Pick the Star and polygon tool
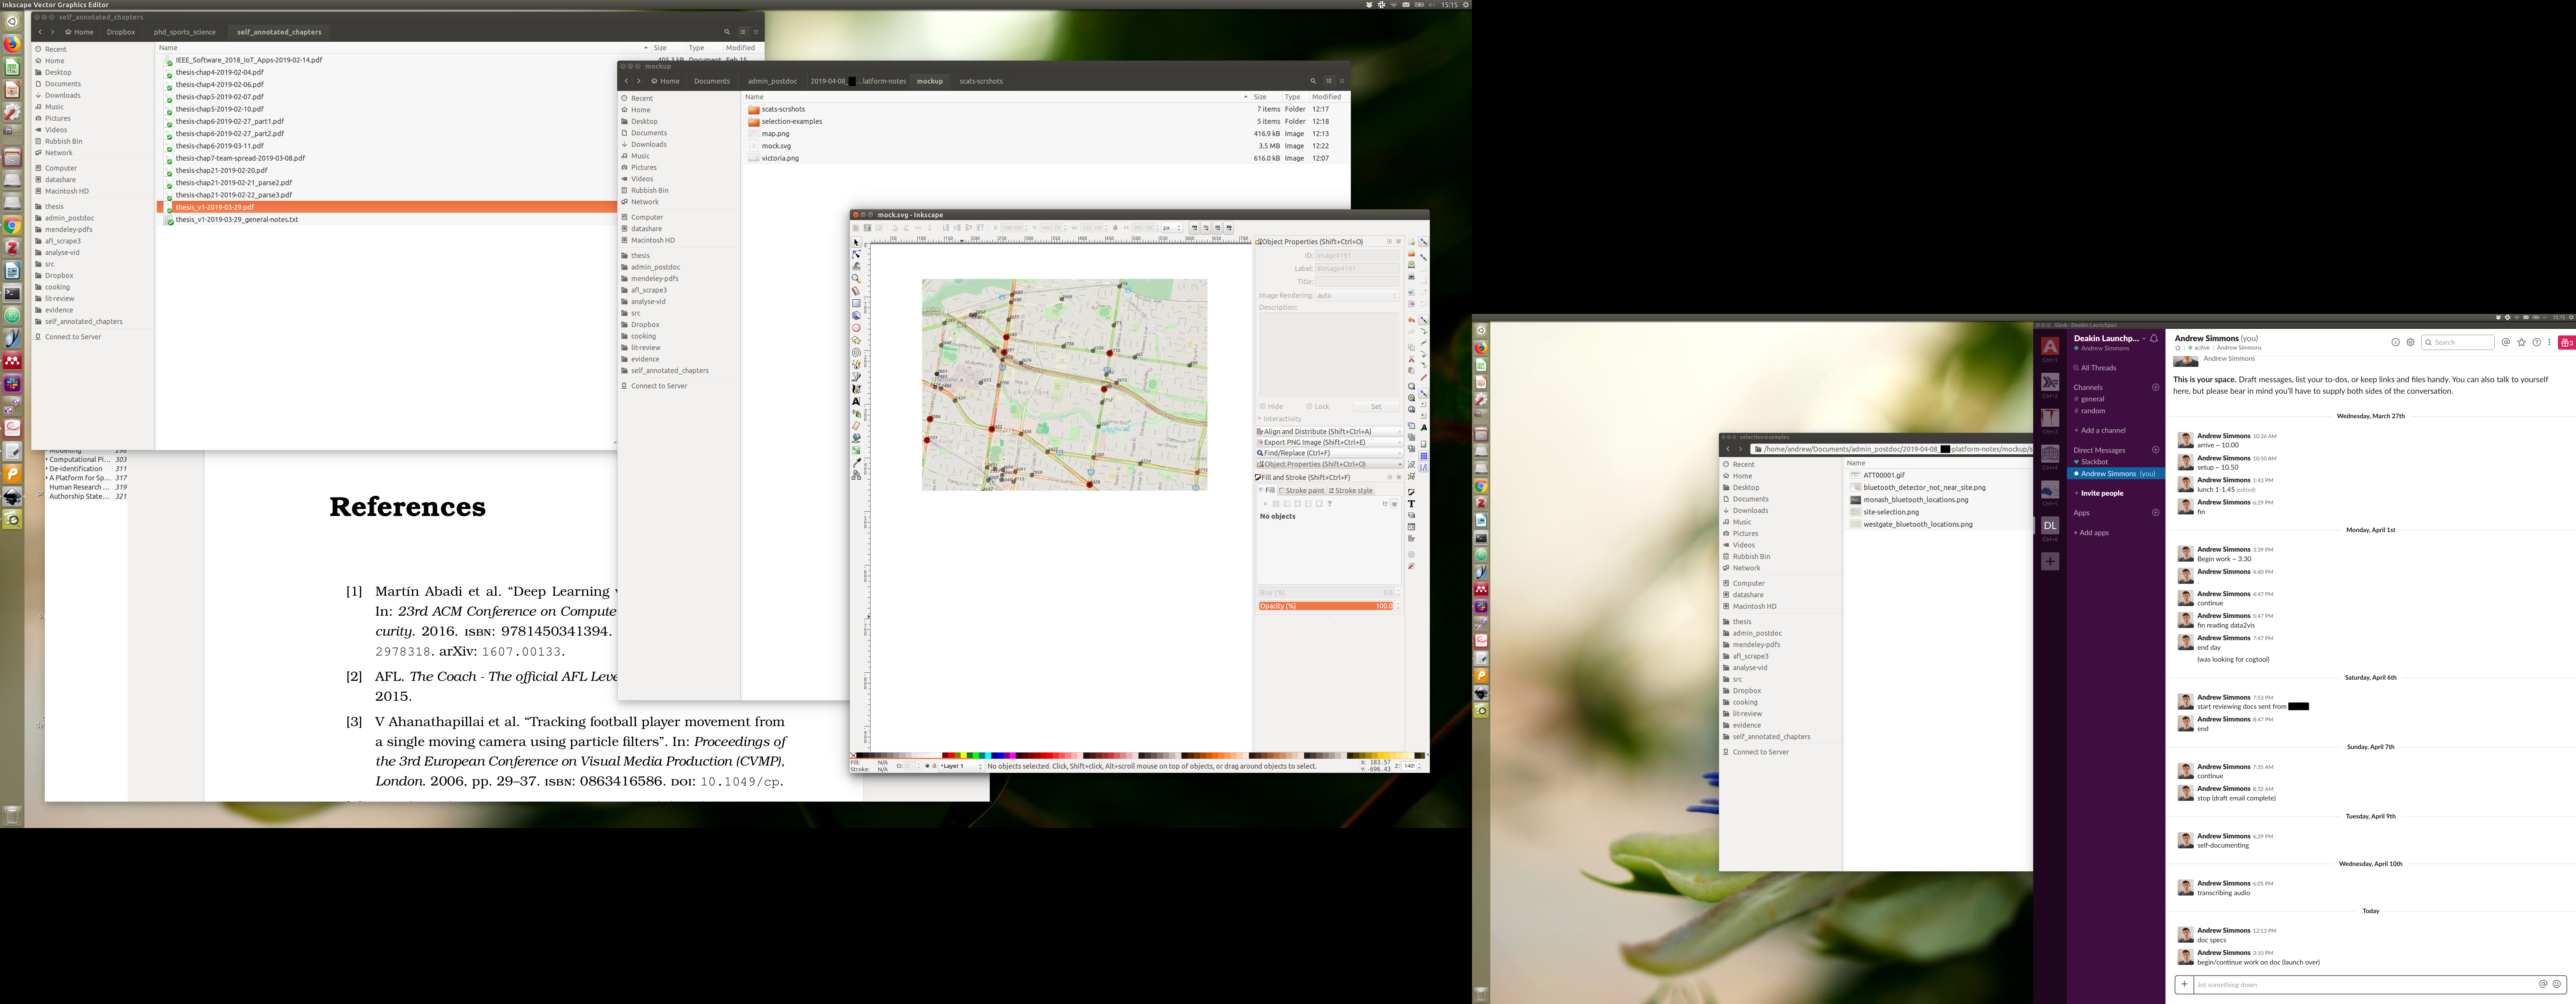This screenshot has width=2576, height=1004. 856,340
